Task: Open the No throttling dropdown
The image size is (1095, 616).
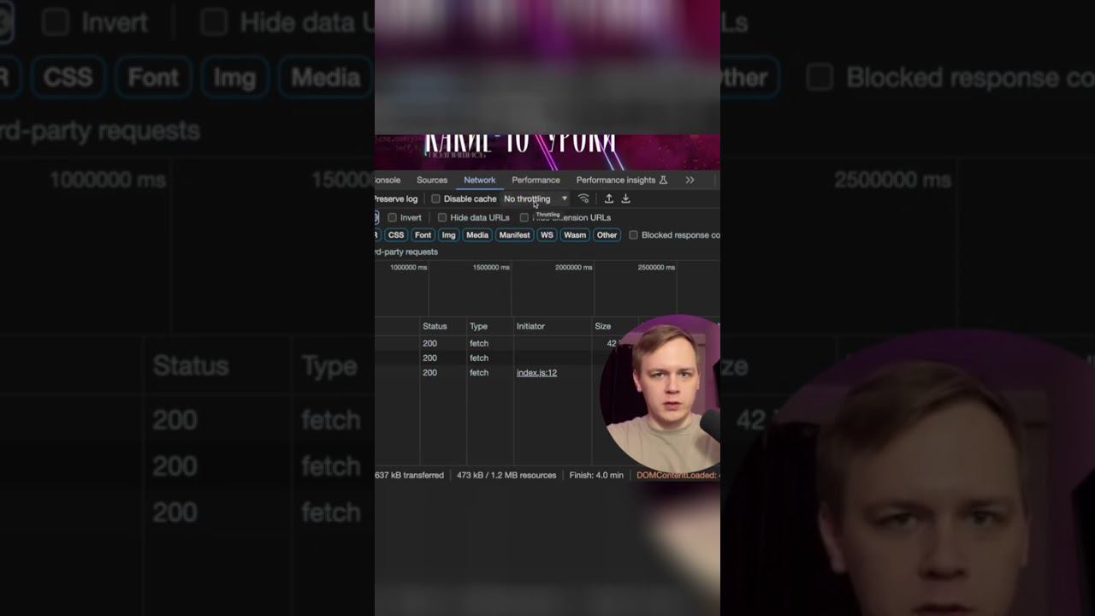Action: tap(535, 198)
